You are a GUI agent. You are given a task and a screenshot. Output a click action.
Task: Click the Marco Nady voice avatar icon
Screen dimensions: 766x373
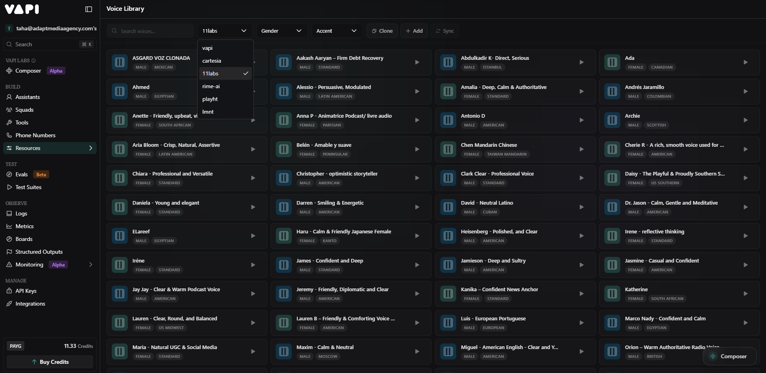tap(612, 323)
